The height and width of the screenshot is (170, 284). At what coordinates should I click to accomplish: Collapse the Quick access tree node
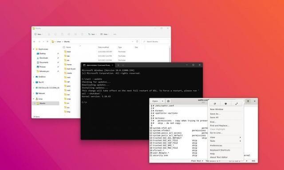tap(34, 49)
